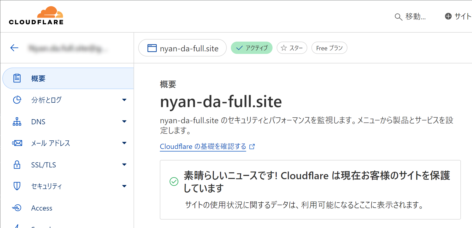Screen dimensions: 472x228
Task: Click the blurred account name in sidebar
Action: click(x=67, y=48)
